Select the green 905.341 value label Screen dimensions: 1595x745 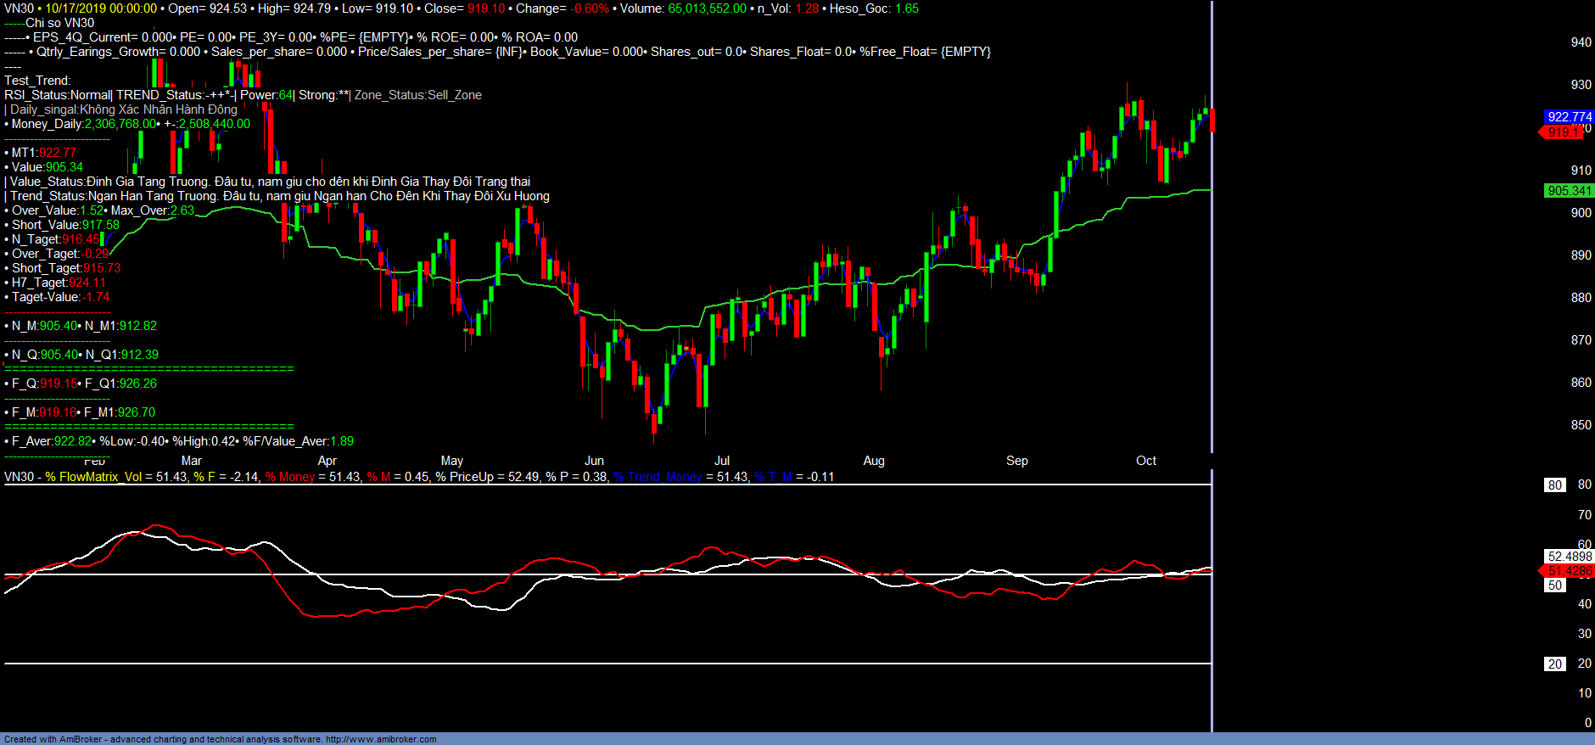[x=1569, y=191]
